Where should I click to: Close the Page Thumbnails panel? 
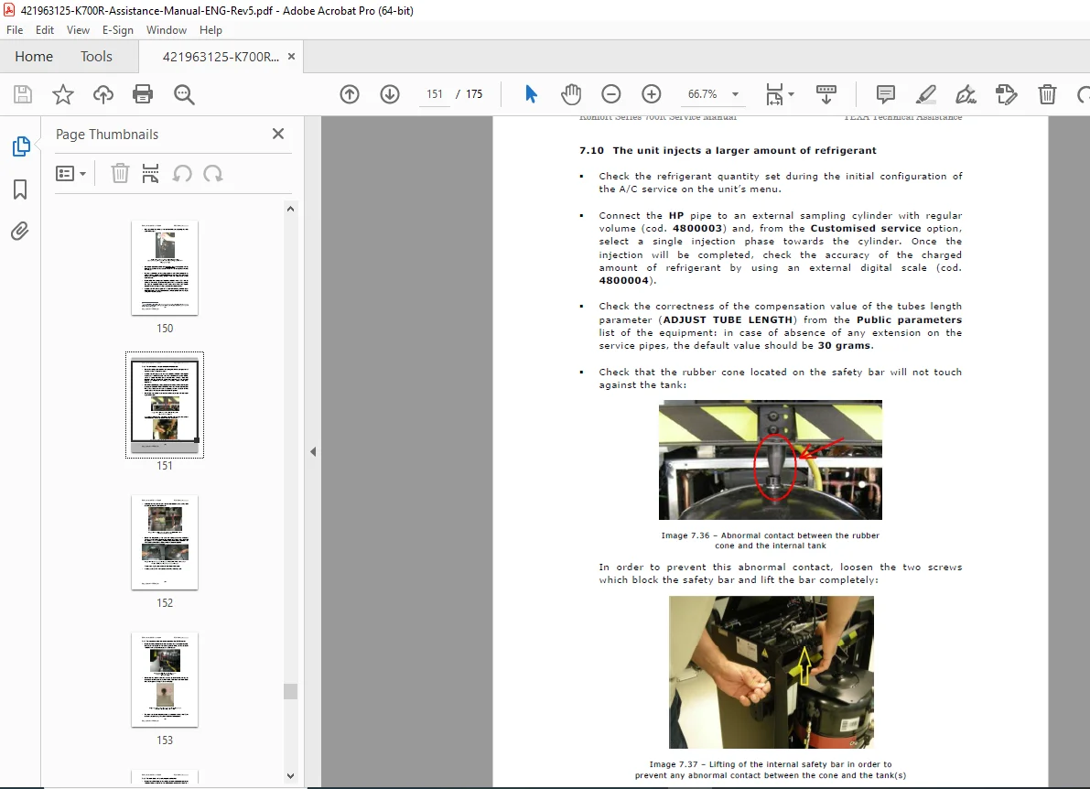278,134
